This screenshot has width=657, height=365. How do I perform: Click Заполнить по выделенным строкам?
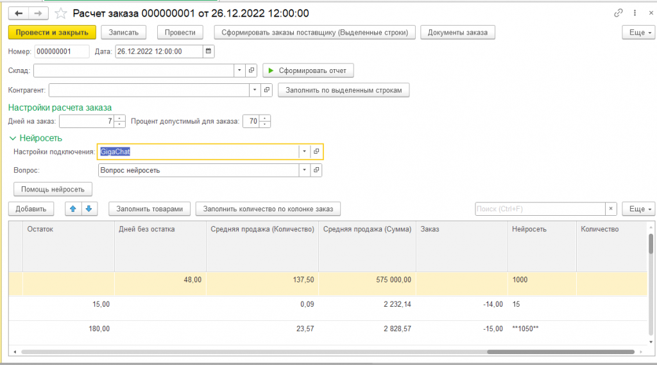(x=344, y=90)
